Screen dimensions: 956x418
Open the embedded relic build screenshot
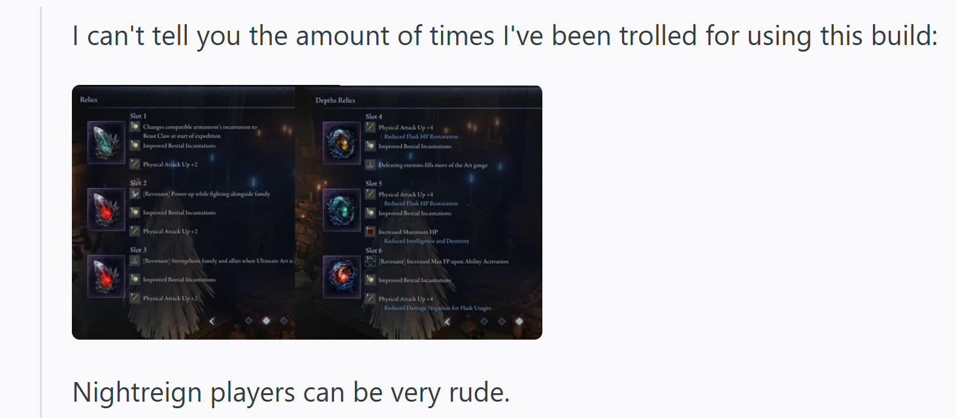click(x=307, y=212)
